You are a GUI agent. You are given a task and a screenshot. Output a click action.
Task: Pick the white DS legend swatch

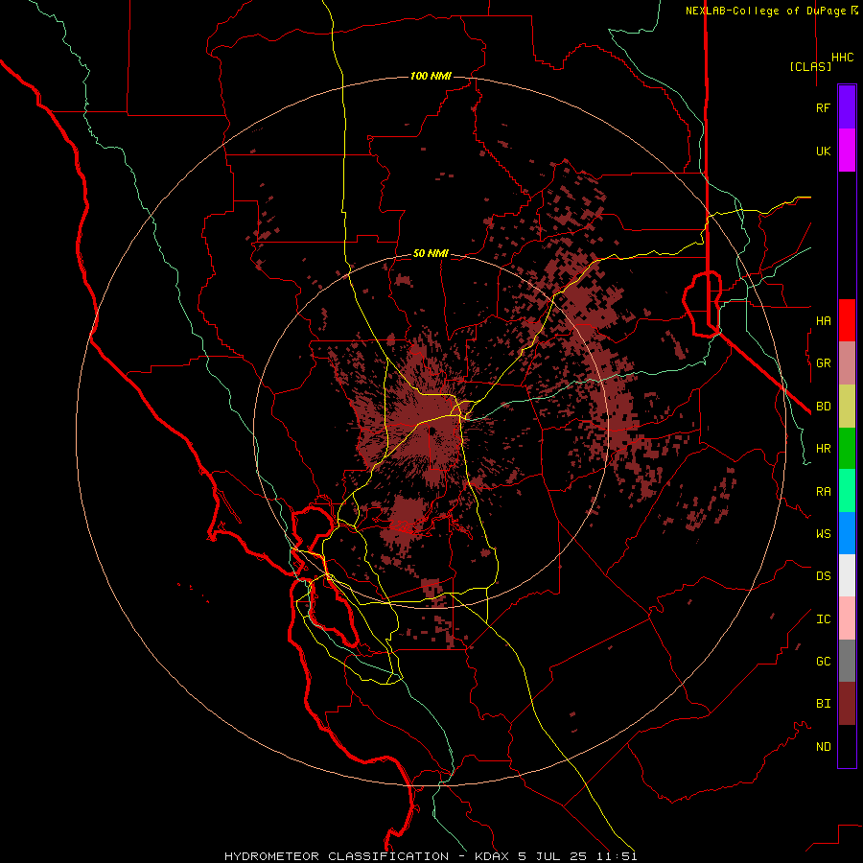click(847, 575)
